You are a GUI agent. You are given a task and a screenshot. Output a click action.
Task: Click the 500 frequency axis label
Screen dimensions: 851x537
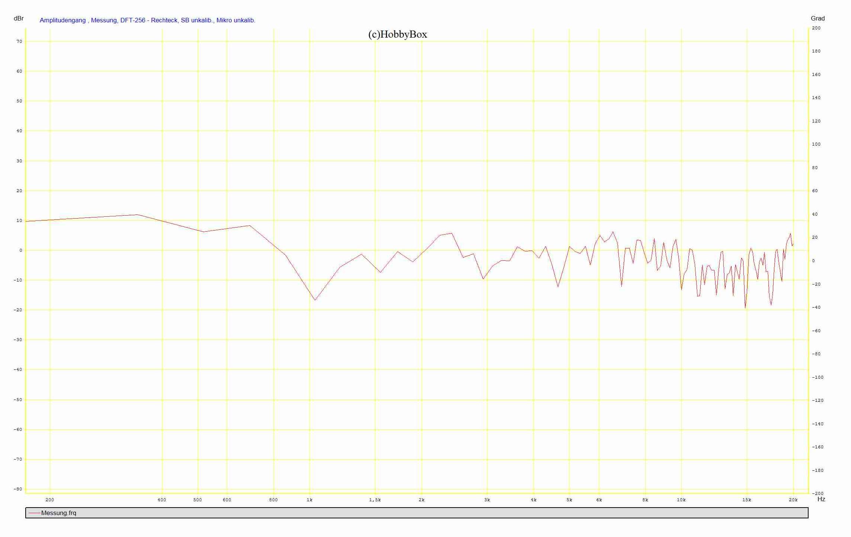point(198,500)
